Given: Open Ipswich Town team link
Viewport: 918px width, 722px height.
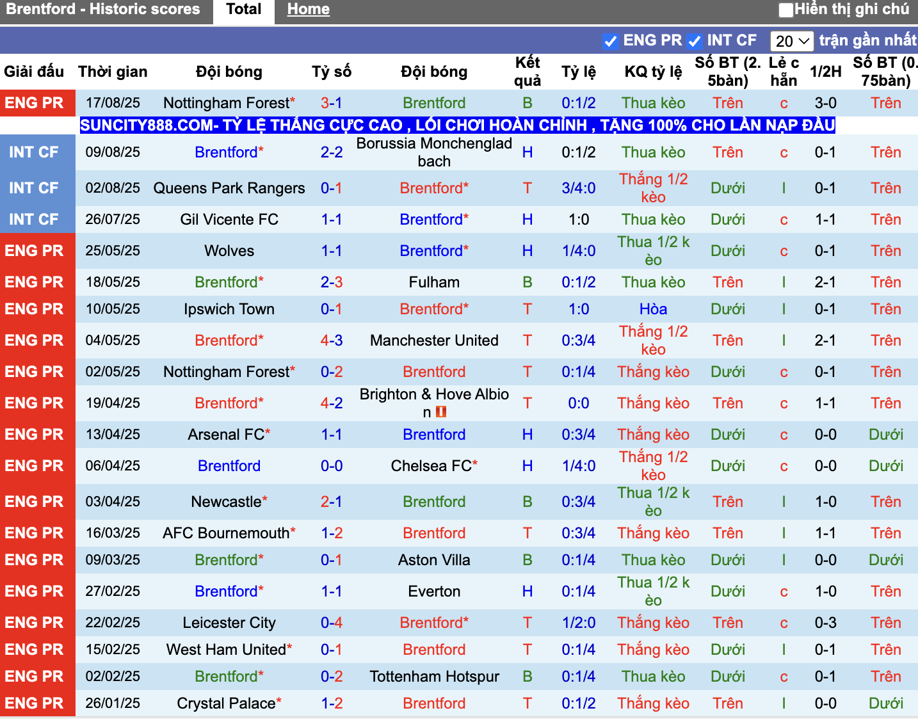Looking at the screenshot, I should (229, 309).
